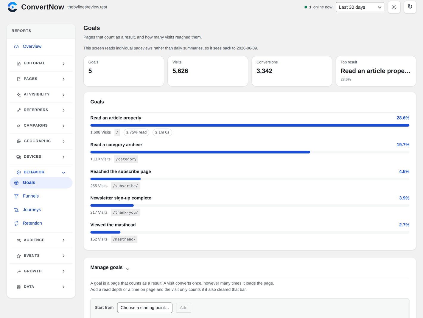Click the refresh arrow button
423x318 pixels.
tap(410, 7)
